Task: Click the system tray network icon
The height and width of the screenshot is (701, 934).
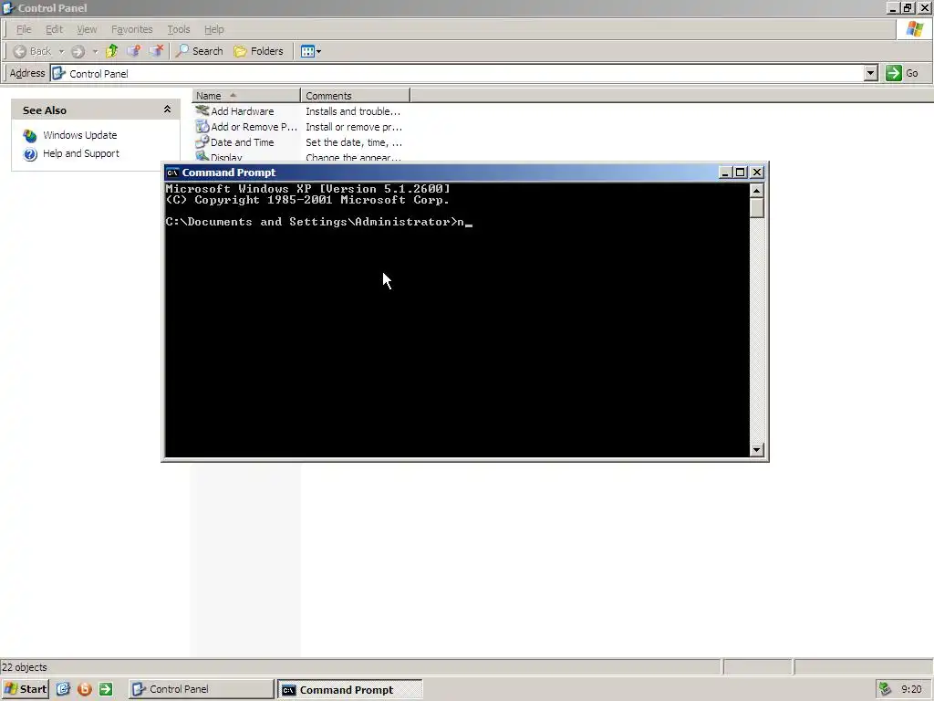Action: 885,689
